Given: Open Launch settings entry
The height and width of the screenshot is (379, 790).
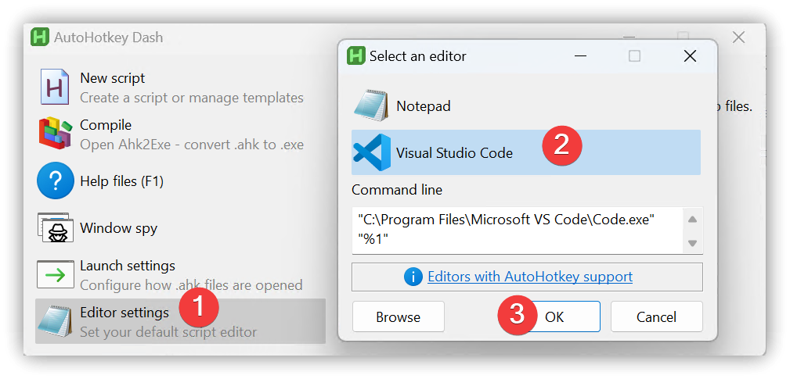Looking at the screenshot, I should [180, 274].
